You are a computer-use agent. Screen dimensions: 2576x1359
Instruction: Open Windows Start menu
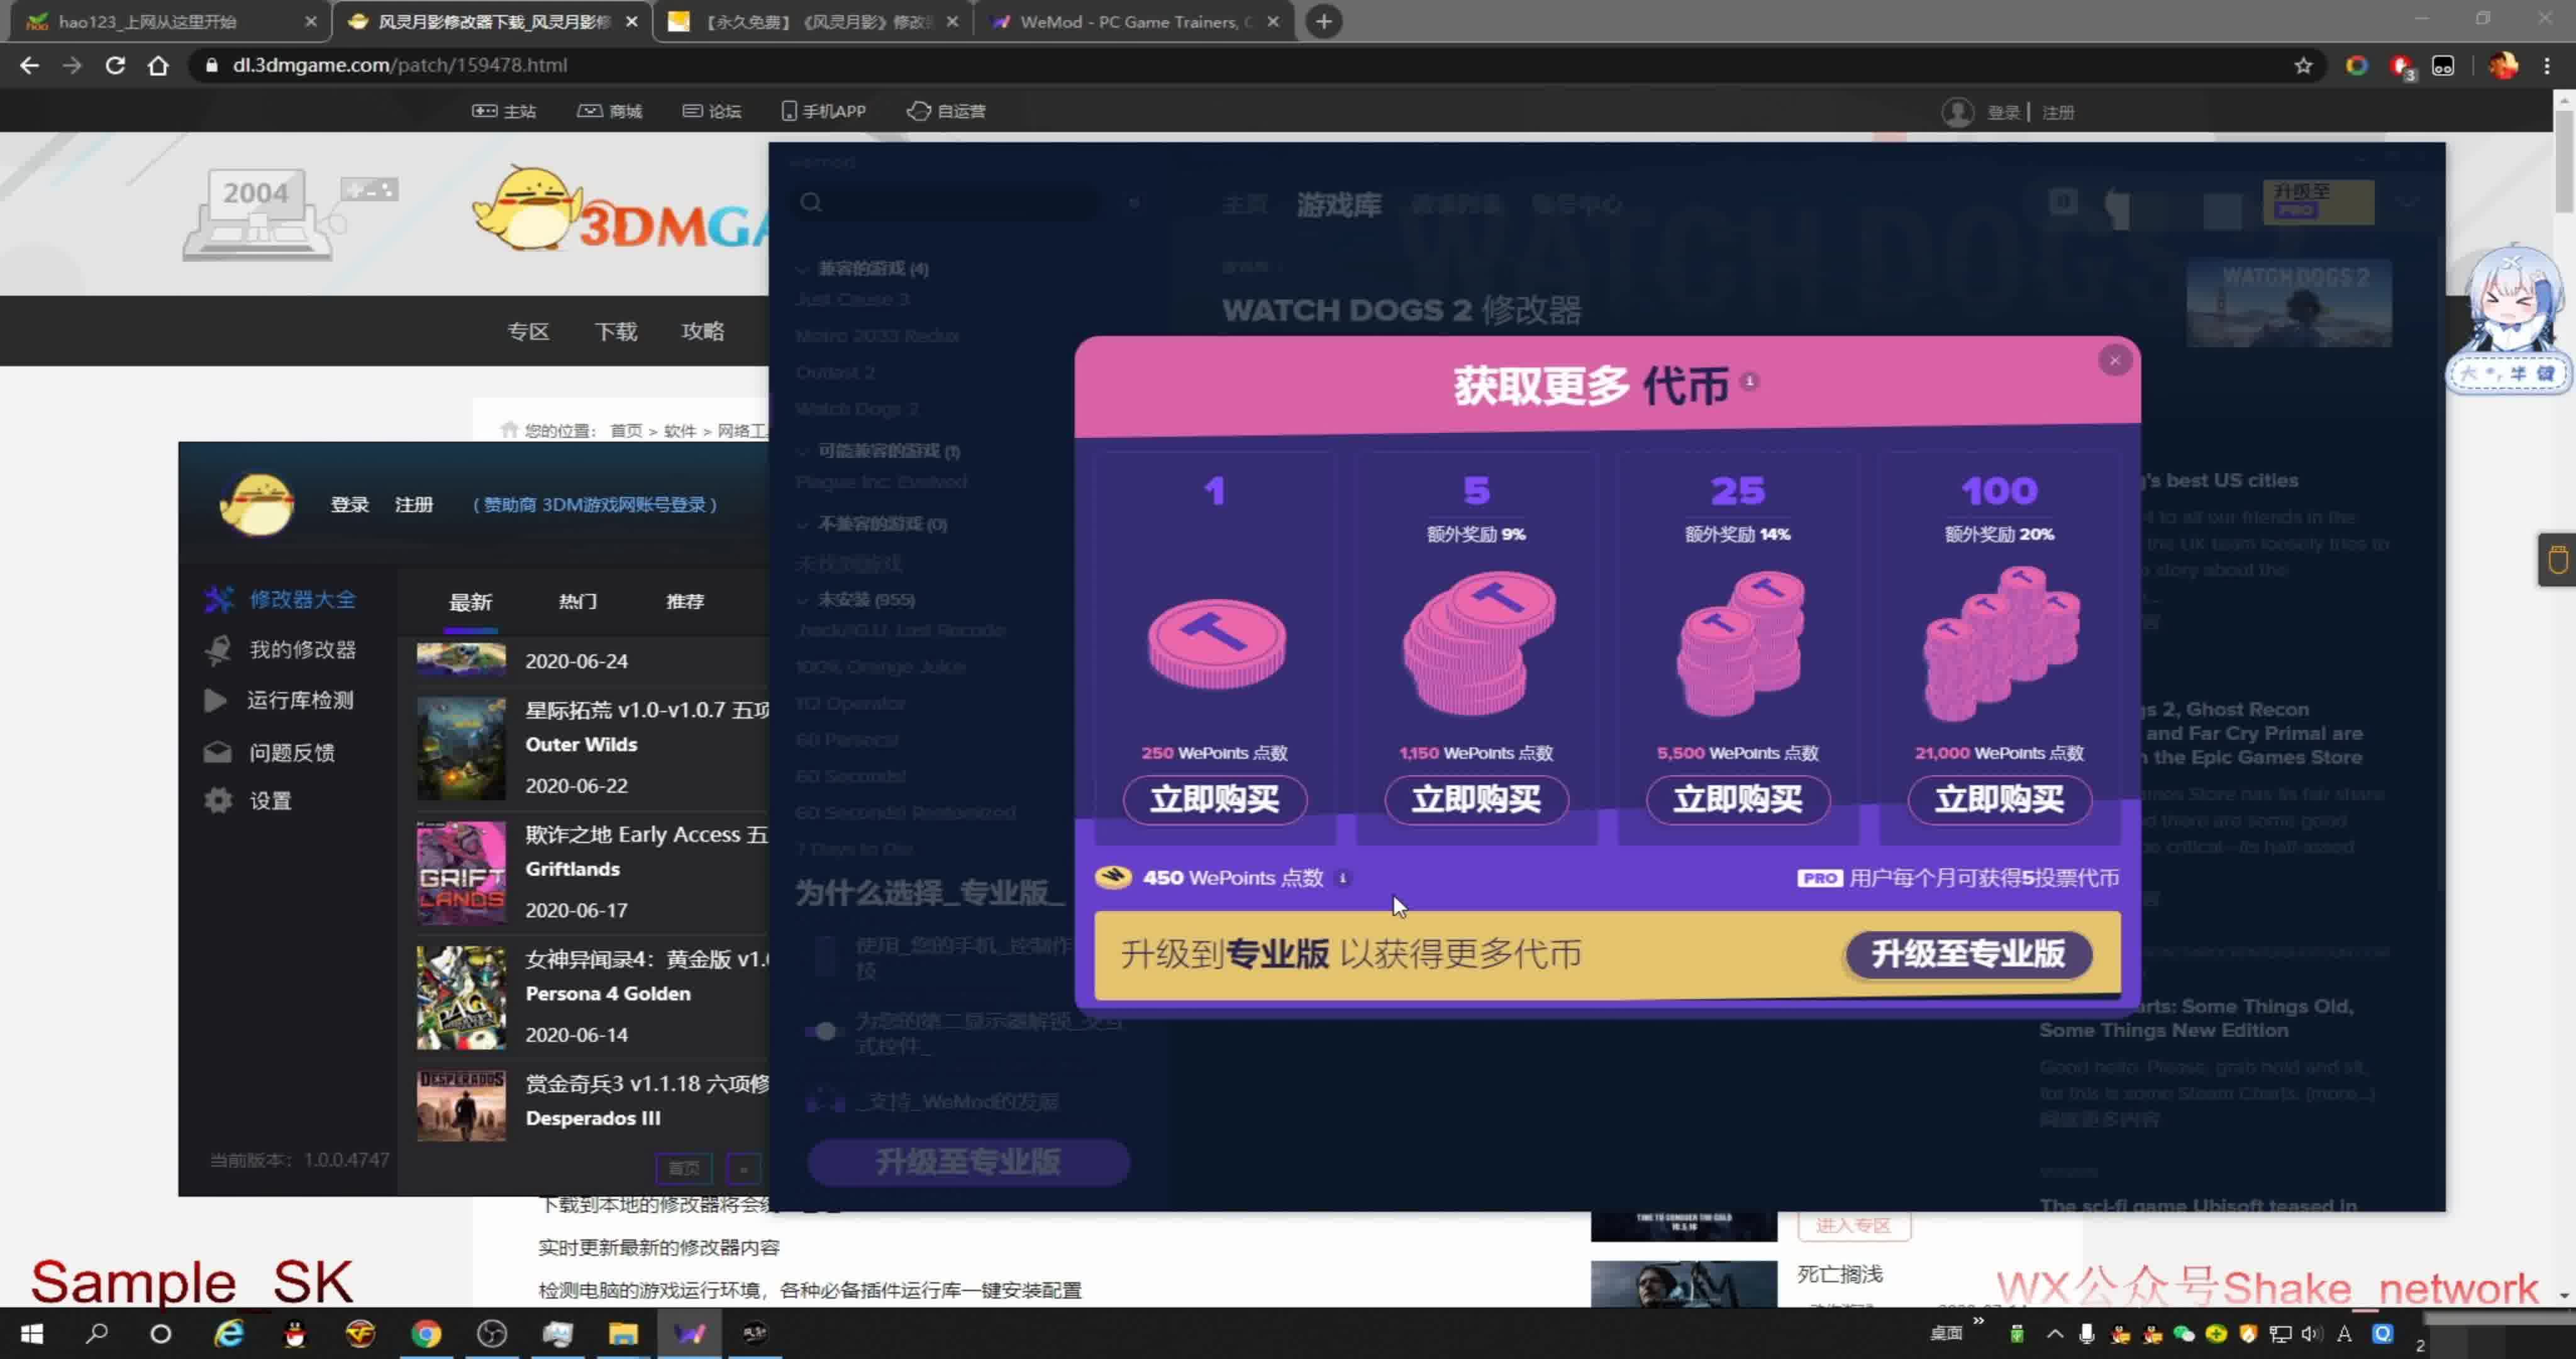coord(32,1333)
